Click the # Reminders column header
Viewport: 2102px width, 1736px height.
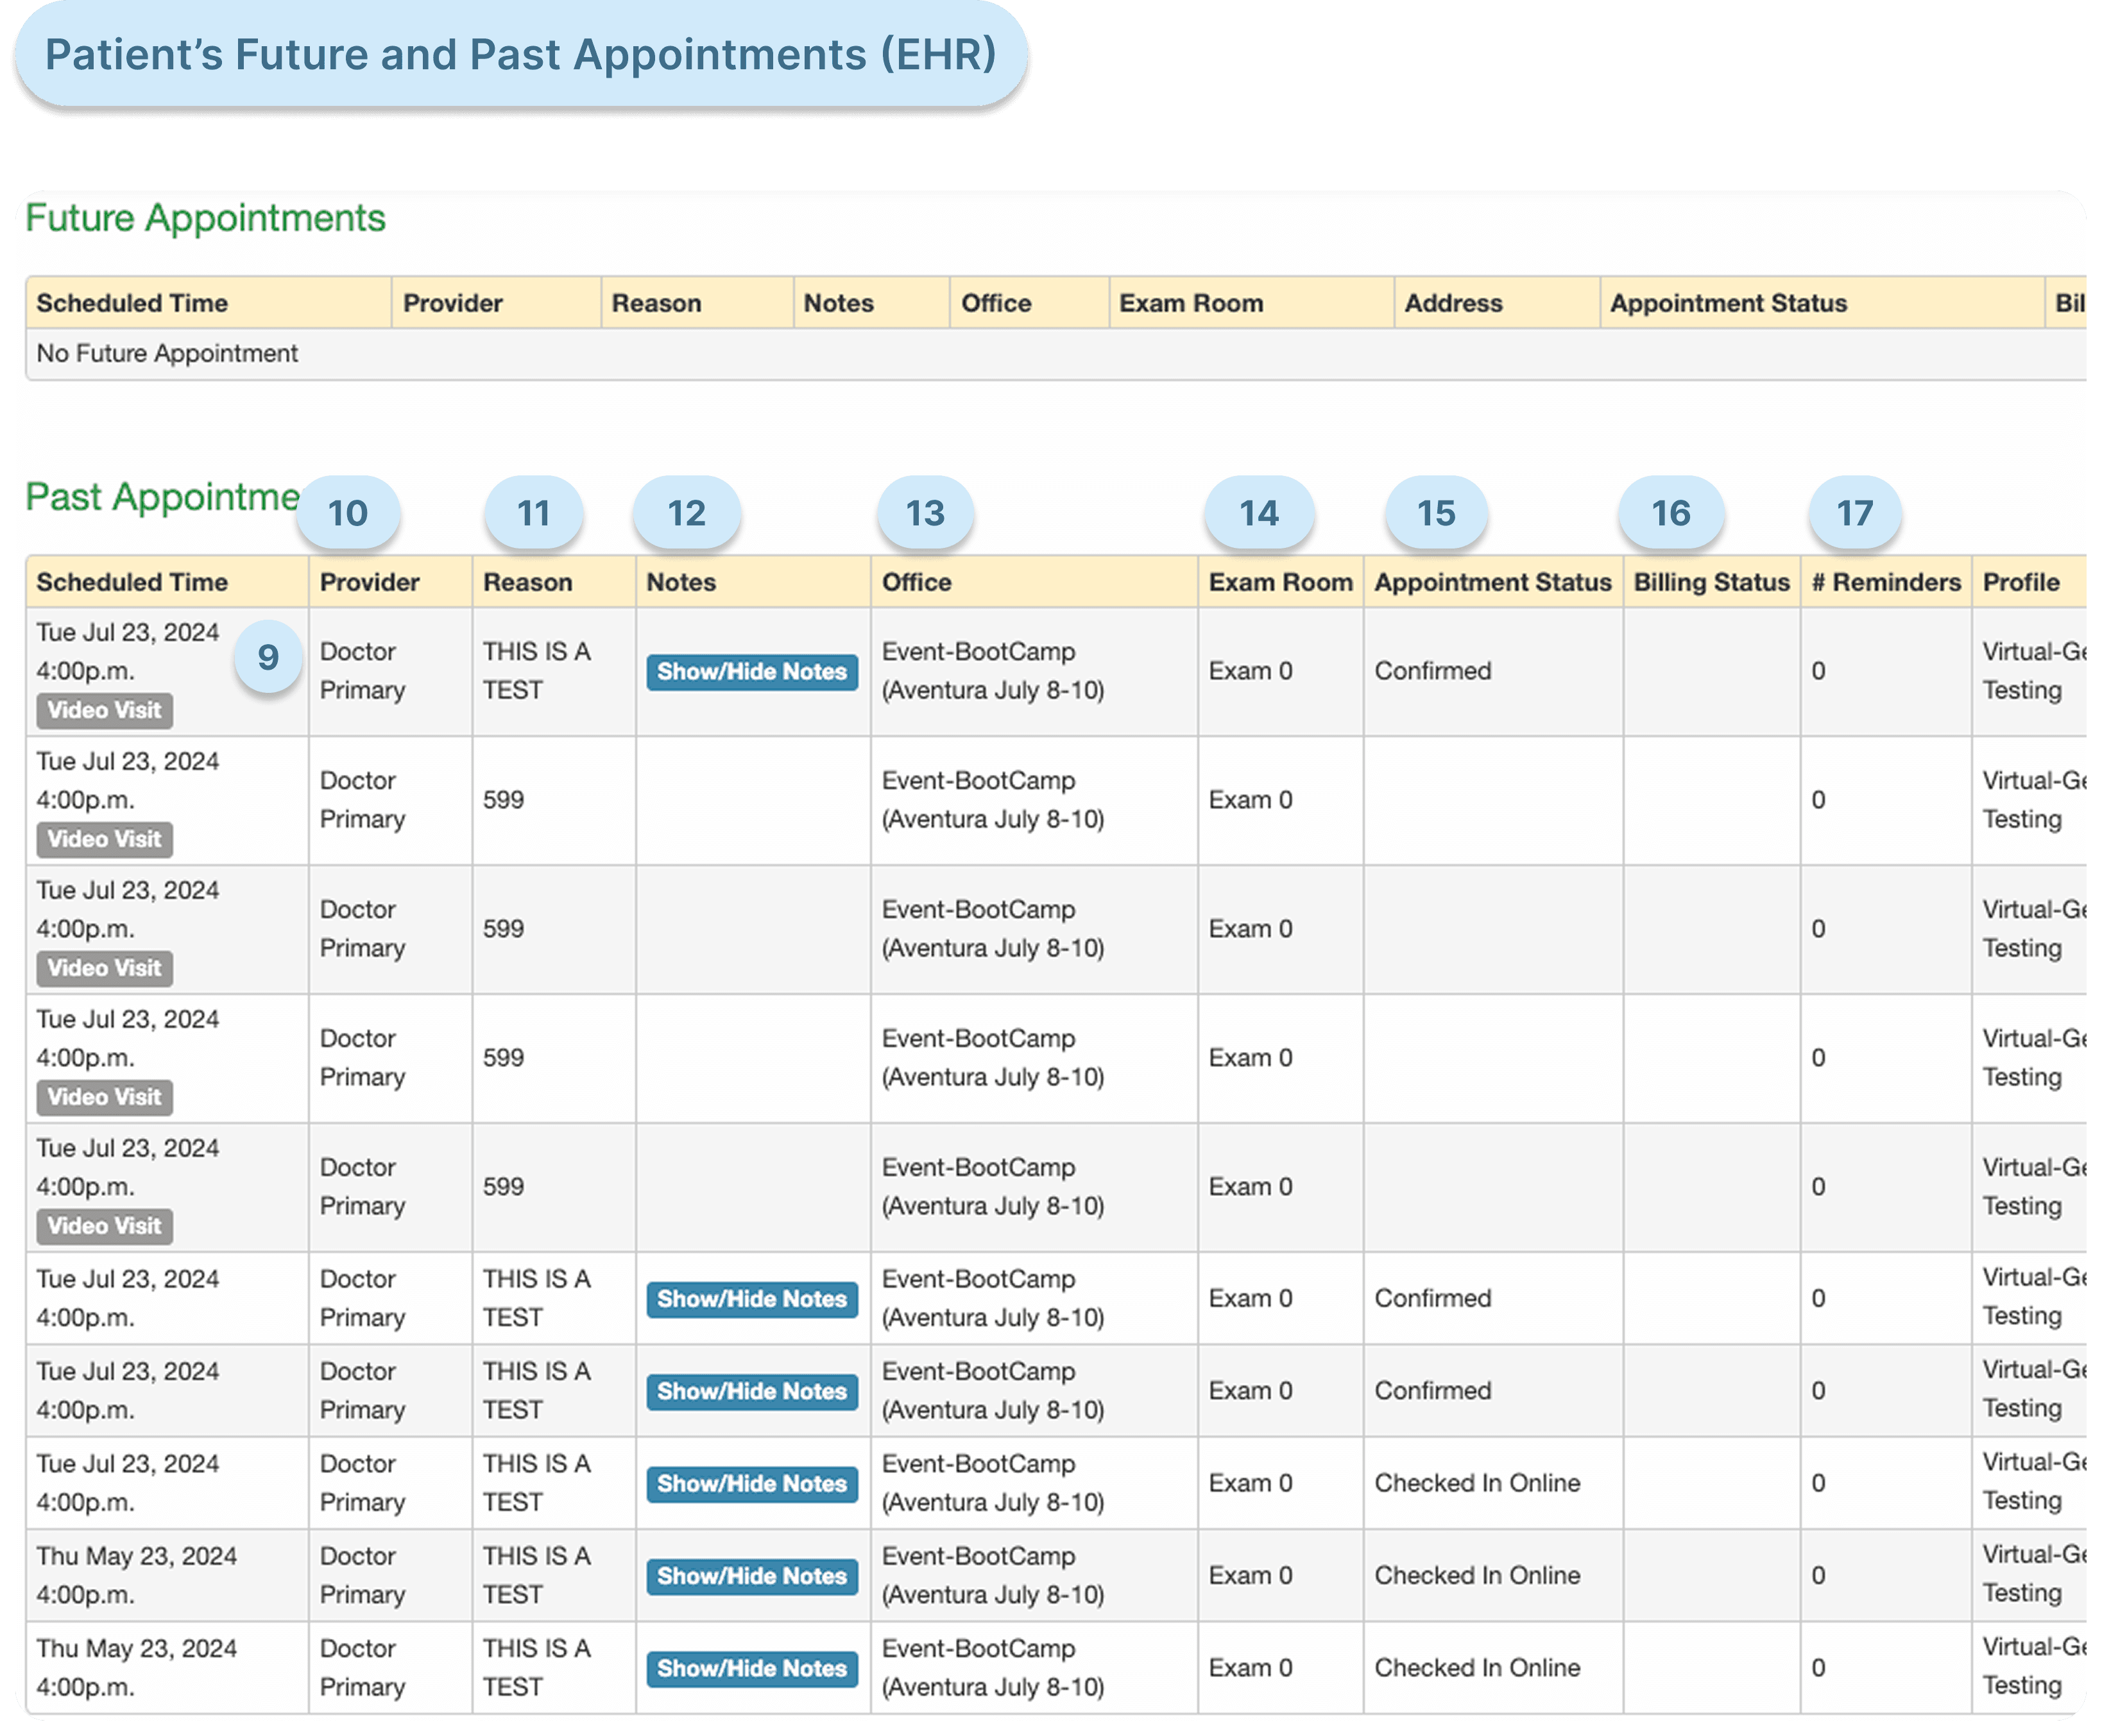pos(1886,582)
